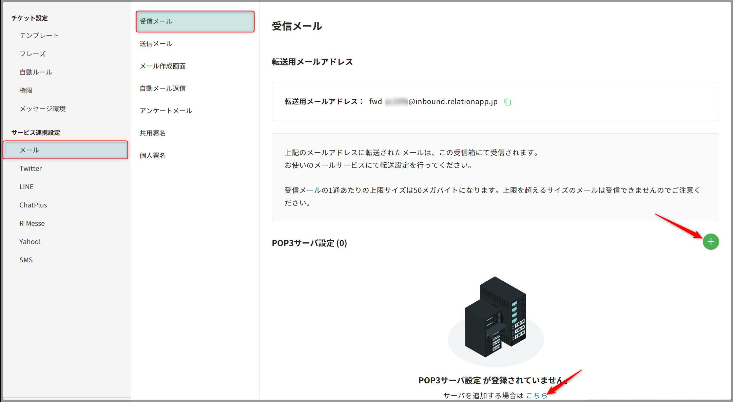Go to メール作成画面 settings

(x=162, y=66)
